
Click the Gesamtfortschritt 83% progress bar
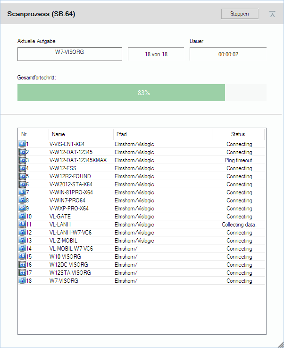tap(142, 93)
